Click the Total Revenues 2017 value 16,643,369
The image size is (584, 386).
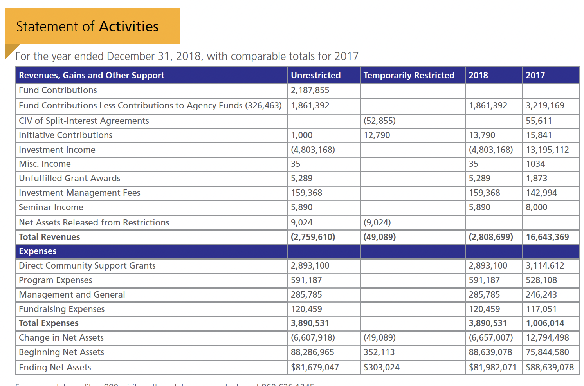pyautogui.click(x=547, y=237)
